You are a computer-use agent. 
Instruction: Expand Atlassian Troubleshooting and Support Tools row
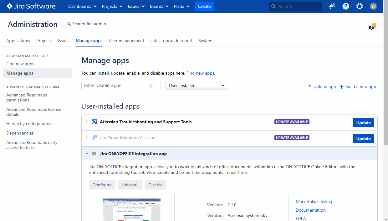point(87,122)
